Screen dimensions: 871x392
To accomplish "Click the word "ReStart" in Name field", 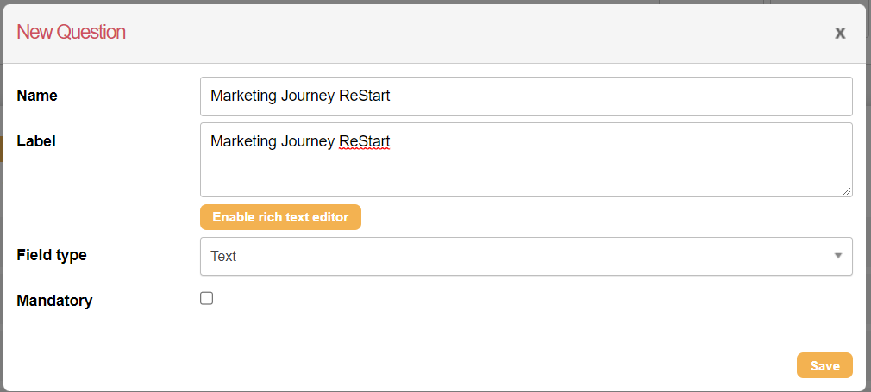I will [365, 96].
